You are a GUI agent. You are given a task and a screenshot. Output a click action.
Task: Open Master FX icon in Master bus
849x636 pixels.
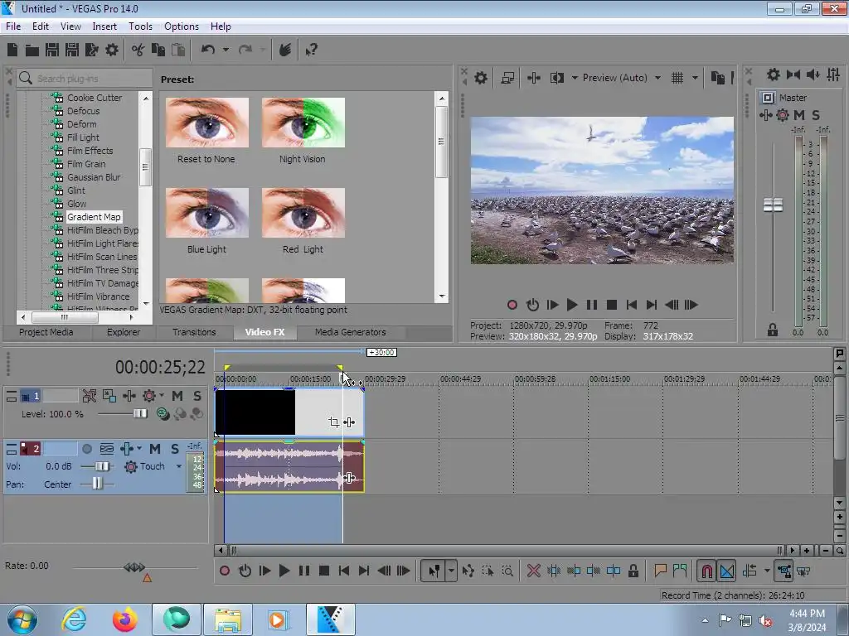point(765,114)
